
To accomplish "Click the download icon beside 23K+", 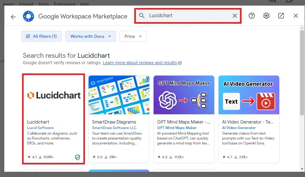I will click(235, 157).
